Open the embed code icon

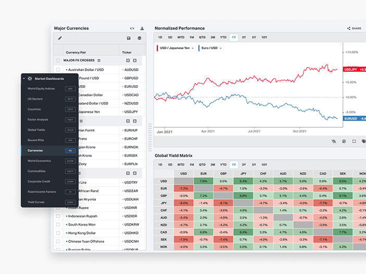coord(132,29)
